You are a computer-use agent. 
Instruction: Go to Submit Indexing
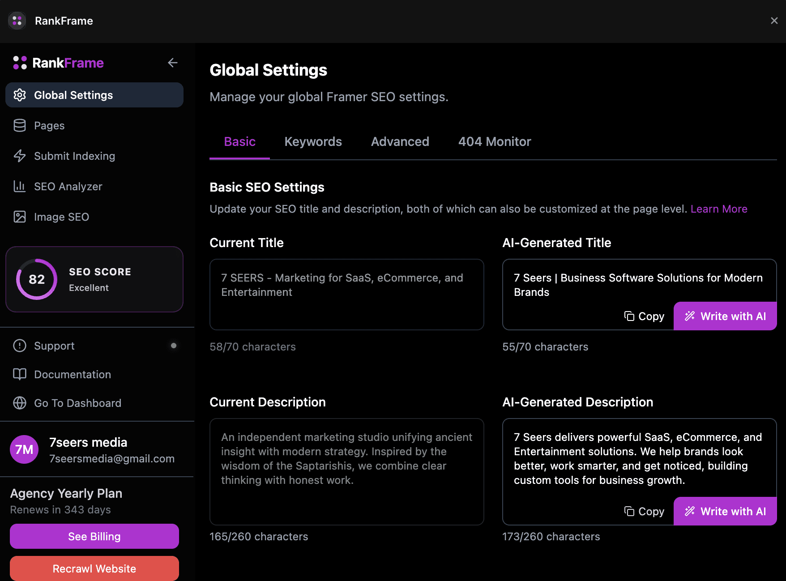[x=94, y=156]
